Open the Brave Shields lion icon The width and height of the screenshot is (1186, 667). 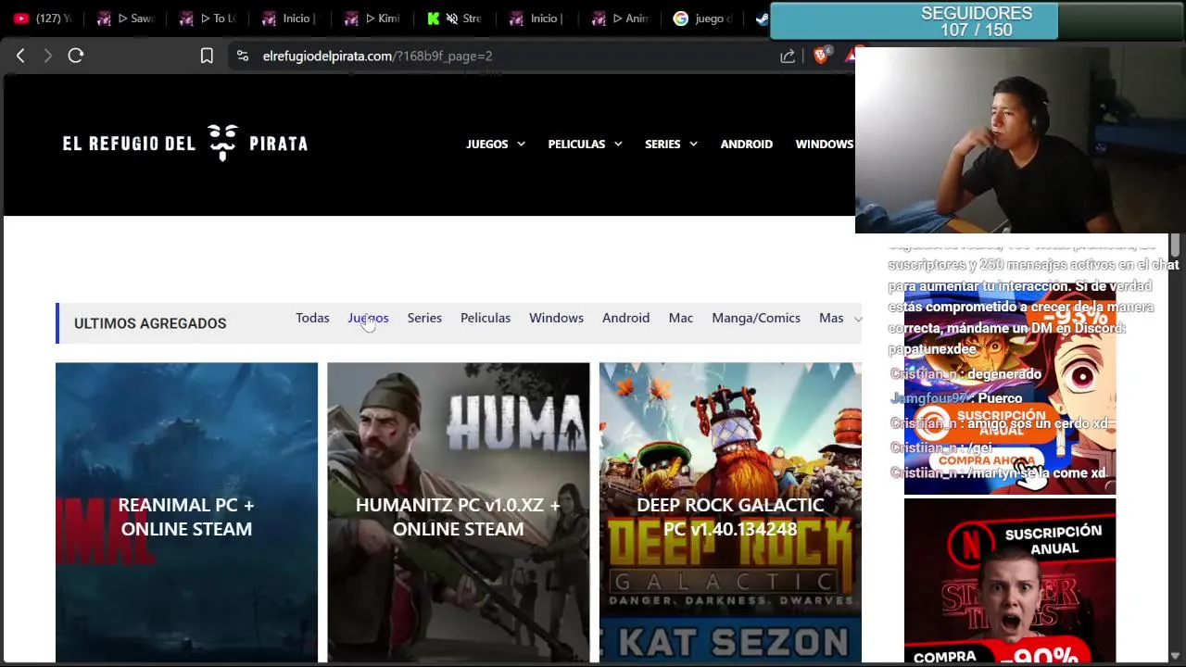[x=821, y=56]
